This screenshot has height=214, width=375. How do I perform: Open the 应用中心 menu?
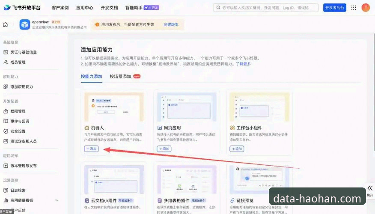pos(85,8)
